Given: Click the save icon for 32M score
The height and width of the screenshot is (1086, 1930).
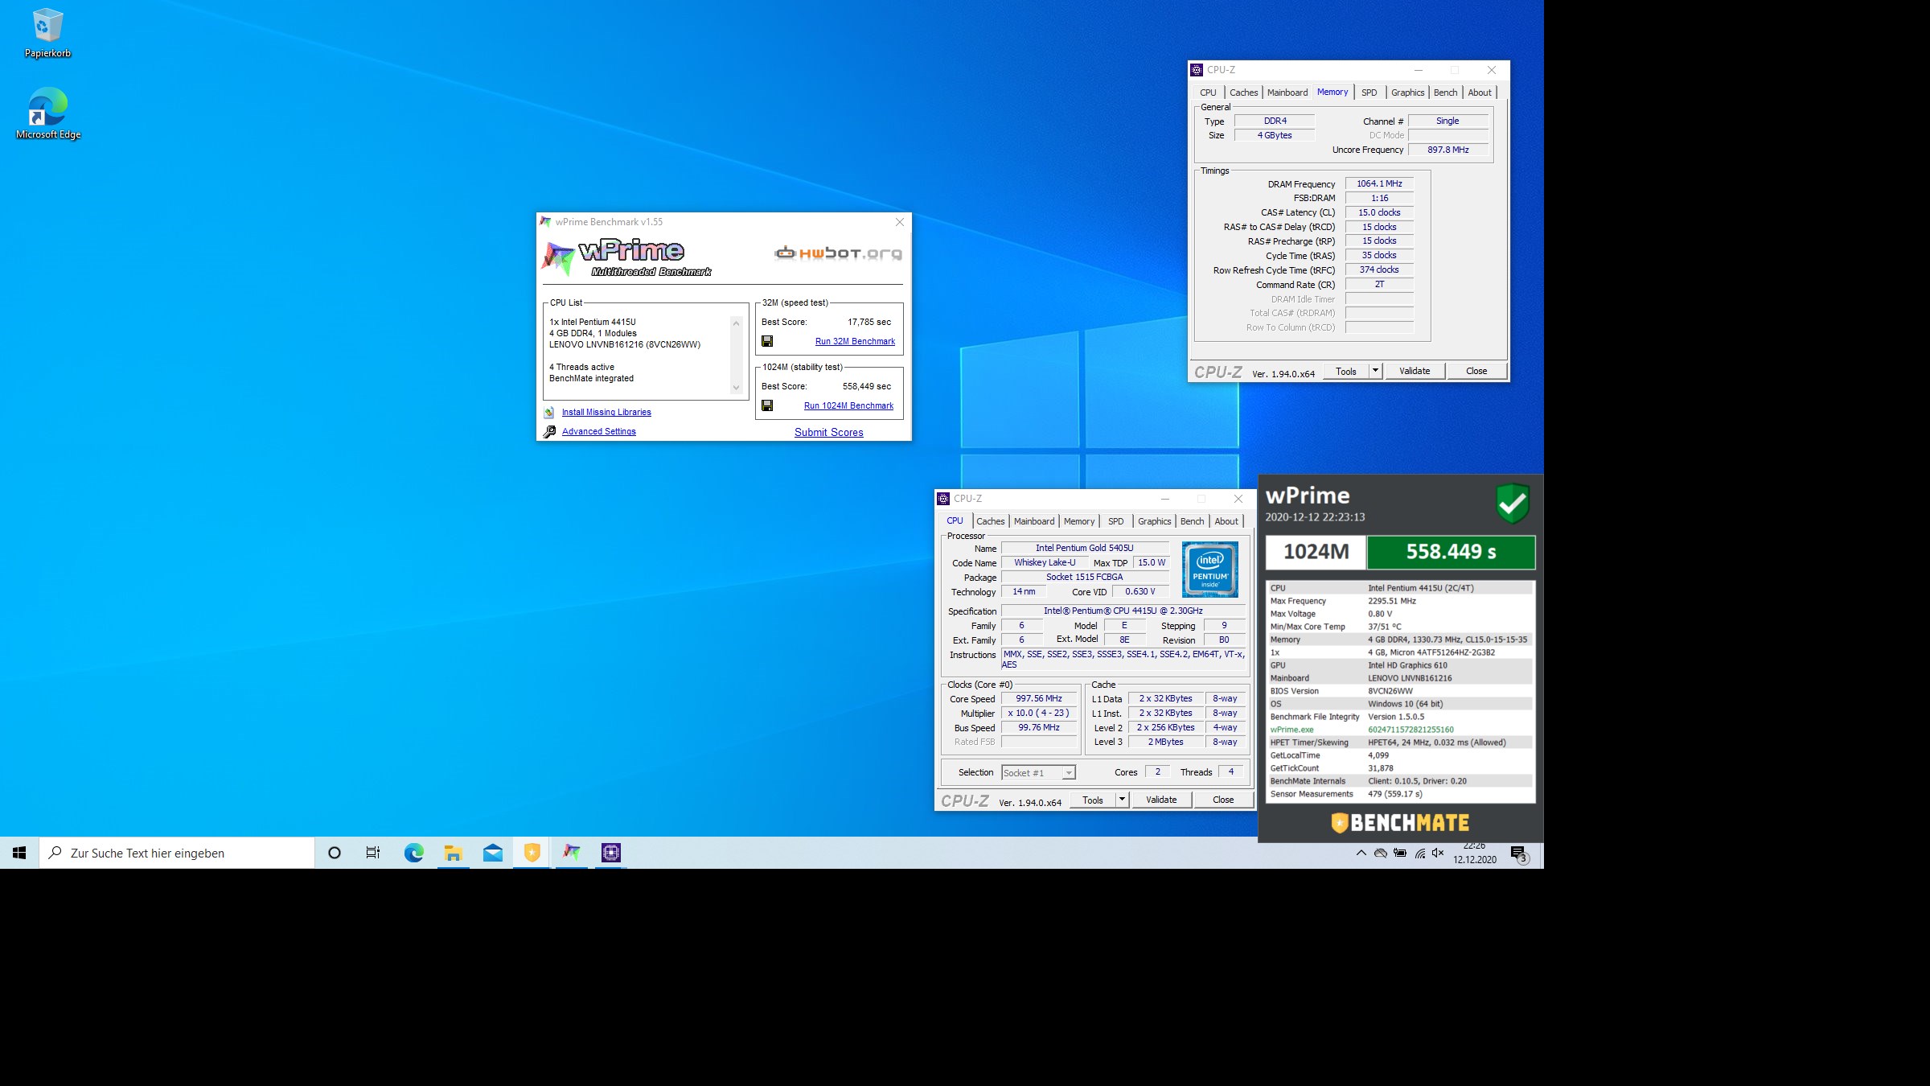Looking at the screenshot, I should pyautogui.click(x=767, y=341).
